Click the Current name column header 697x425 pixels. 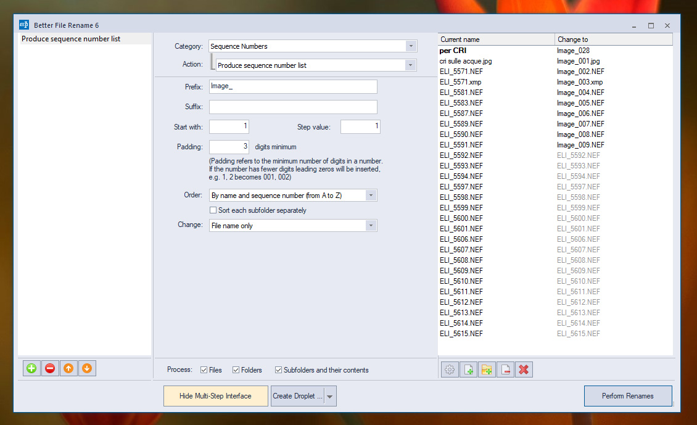496,39
